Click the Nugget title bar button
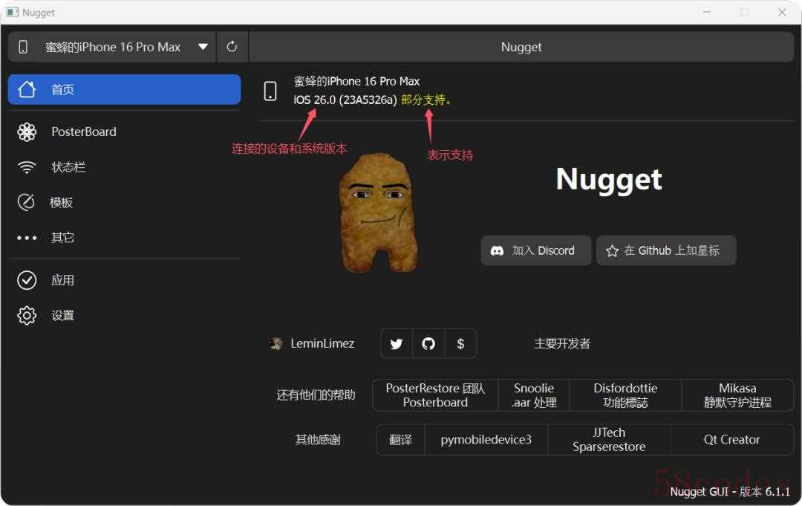This screenshot has height=506, width=802. 521,47
